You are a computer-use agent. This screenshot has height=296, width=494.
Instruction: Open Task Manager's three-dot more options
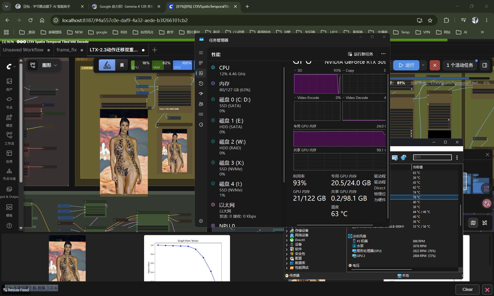coord(383,54)
